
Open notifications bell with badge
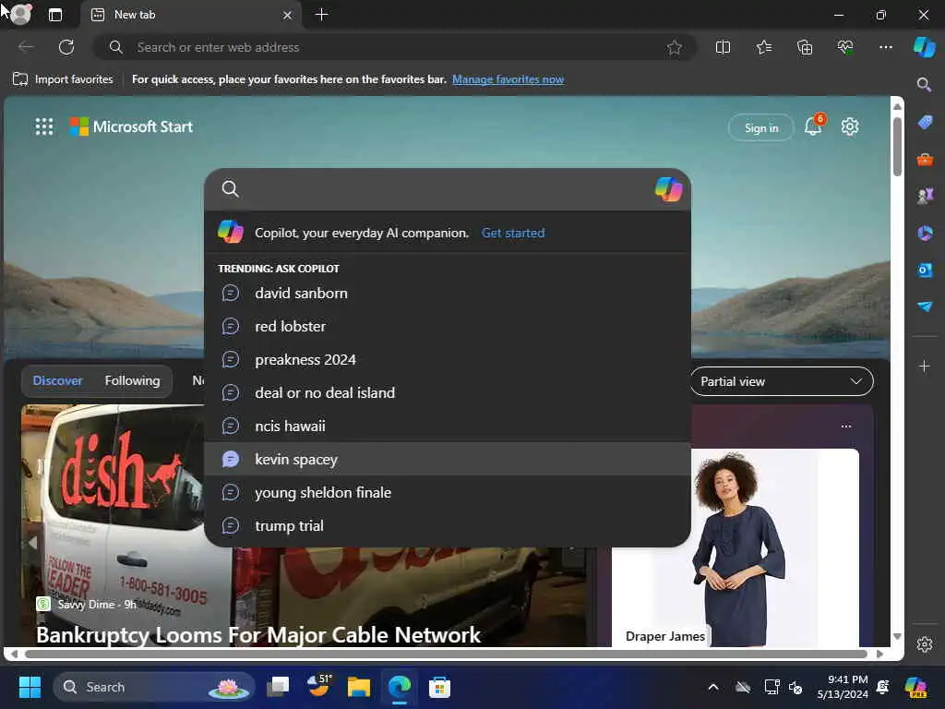[814, 126]
